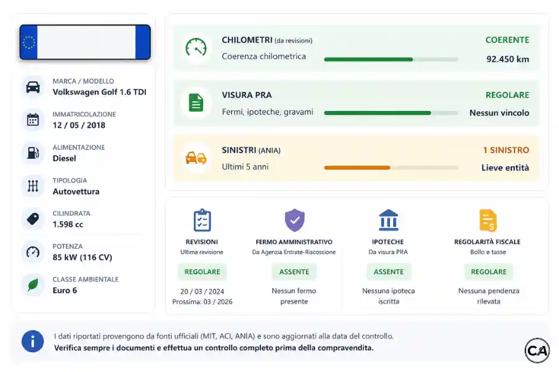This screenshot has height=372, width=559.
Task: Click the Sinistri orange progress bar
Action: 391,167
